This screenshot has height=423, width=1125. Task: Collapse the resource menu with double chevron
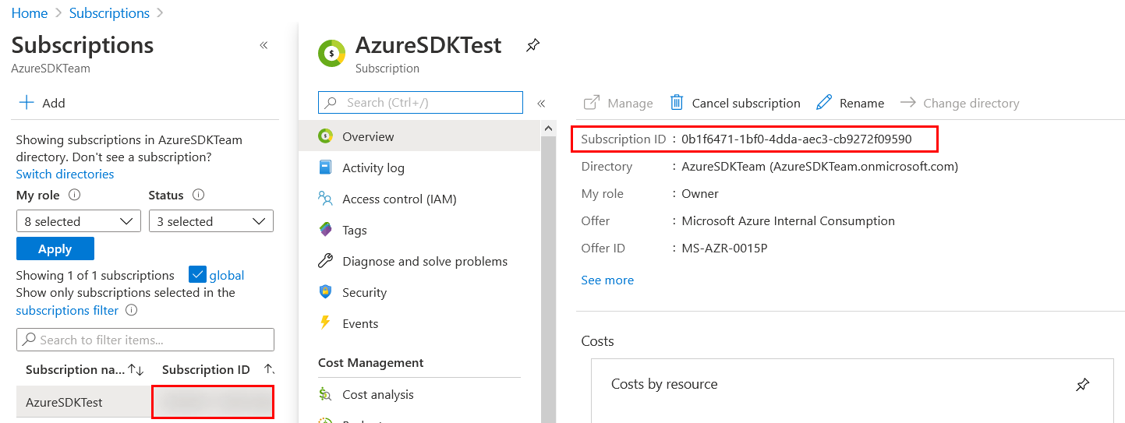pos(541,103)
